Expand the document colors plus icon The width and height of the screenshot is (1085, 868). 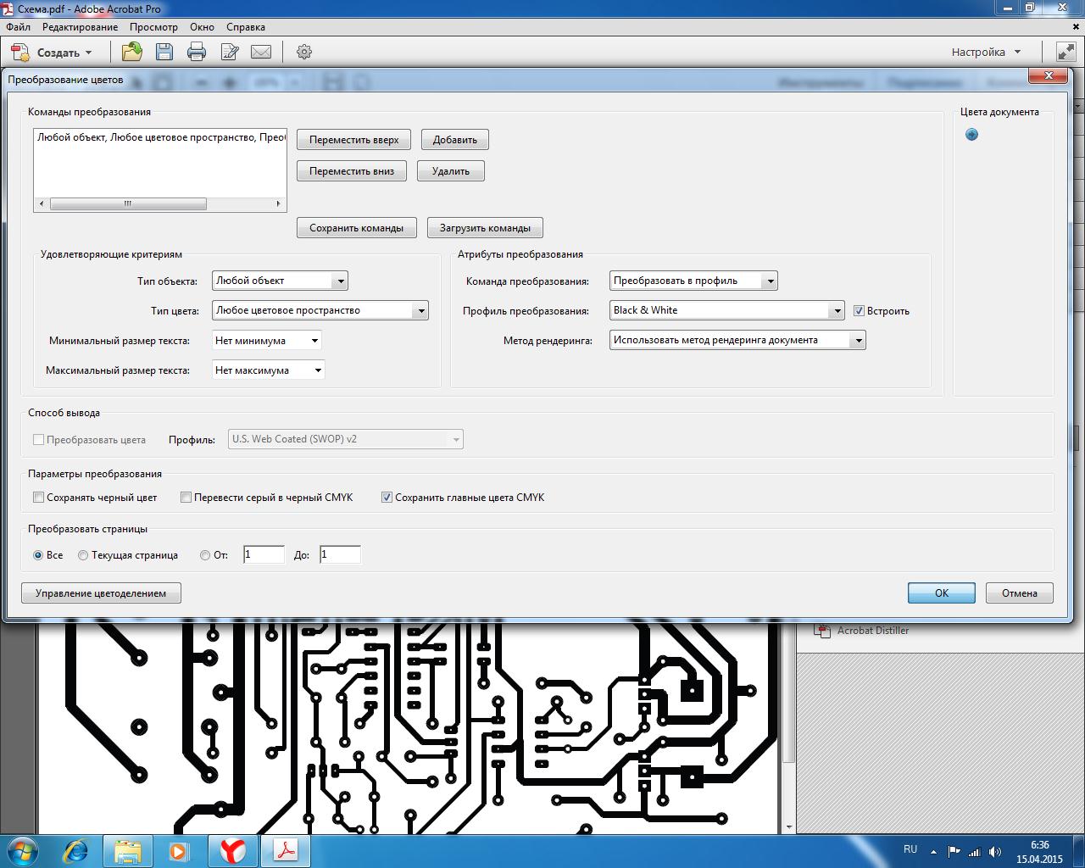click(971, 135)
